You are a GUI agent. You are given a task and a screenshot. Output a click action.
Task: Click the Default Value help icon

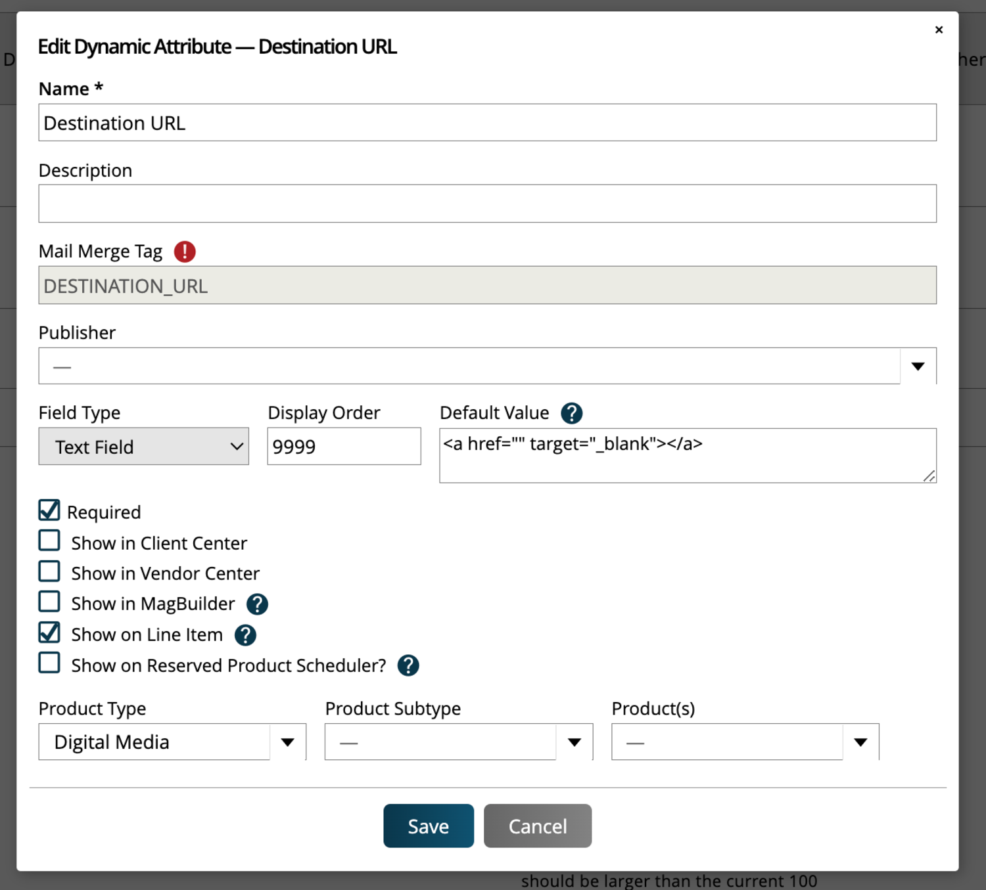(x=571, y=413)
